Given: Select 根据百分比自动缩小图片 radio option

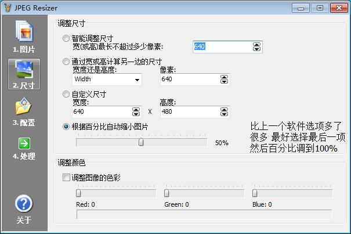Looking at the screenshot, I should (66, 127).
